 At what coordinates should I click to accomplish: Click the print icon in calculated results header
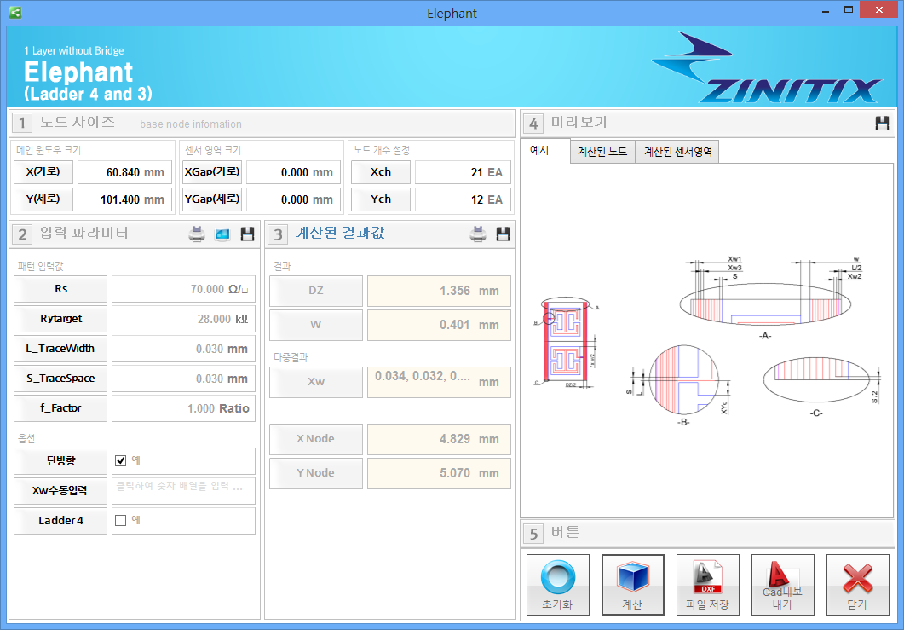point(478,234)
